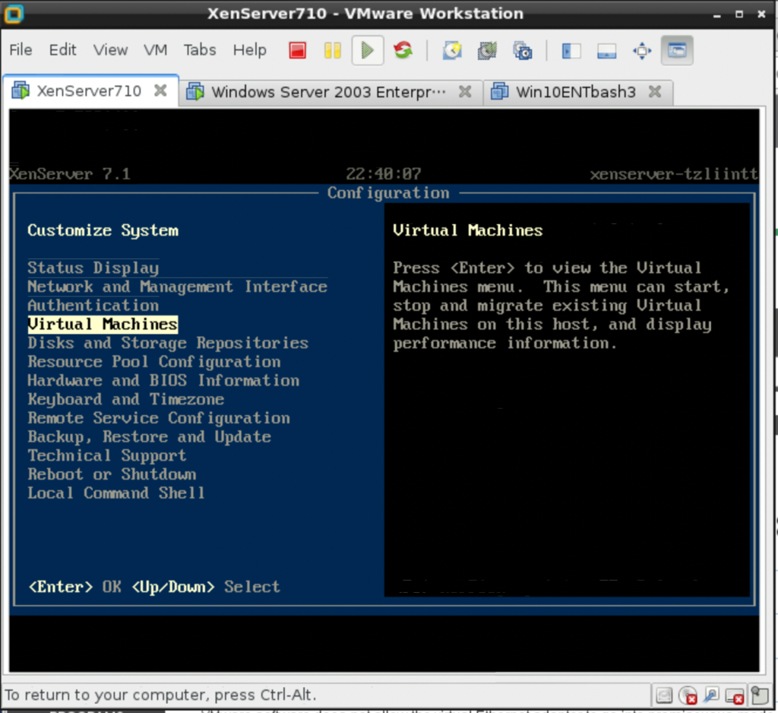Click the restart guest icon
The width and height of the screenshot is (778, 713).
pos(403,50)
